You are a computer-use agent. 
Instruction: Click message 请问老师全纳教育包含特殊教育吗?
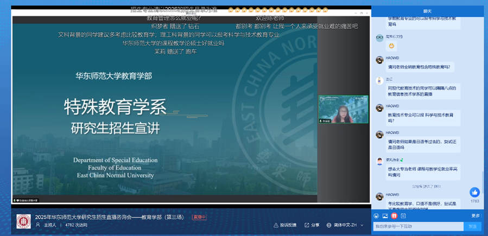click(x=420, y=67)
